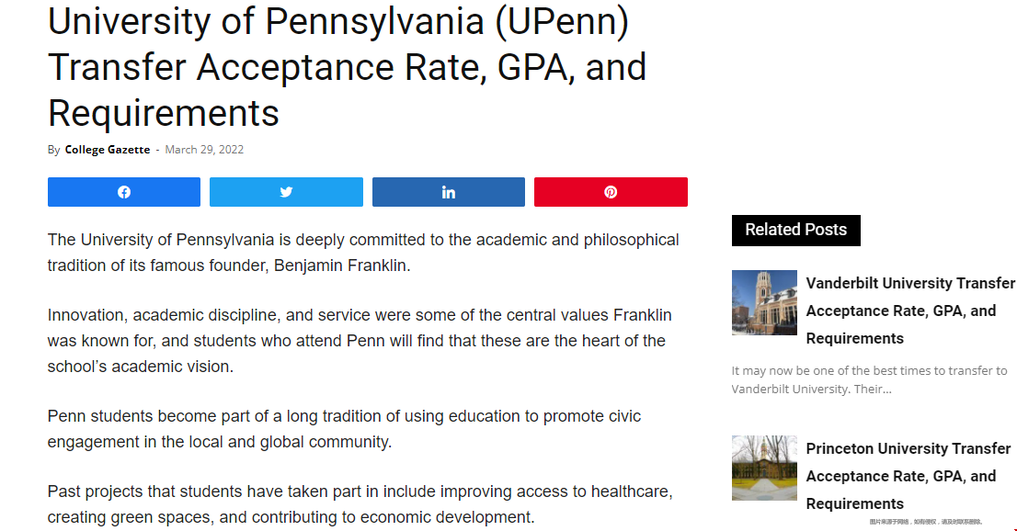The width and height of the screenshot is (1017, 531).
Task: Click the paragraph beginning Past projects
Action: (x=360, y=504)
